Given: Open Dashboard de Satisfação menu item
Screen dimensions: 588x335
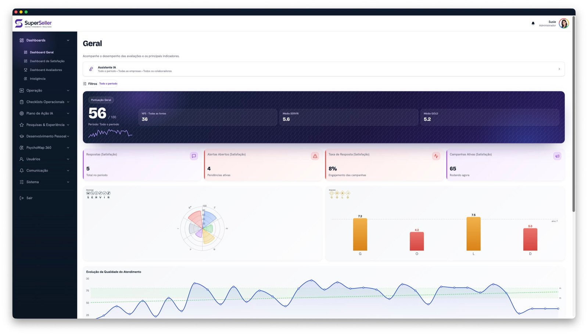Looking at the screenshot, I should [45, 61].
